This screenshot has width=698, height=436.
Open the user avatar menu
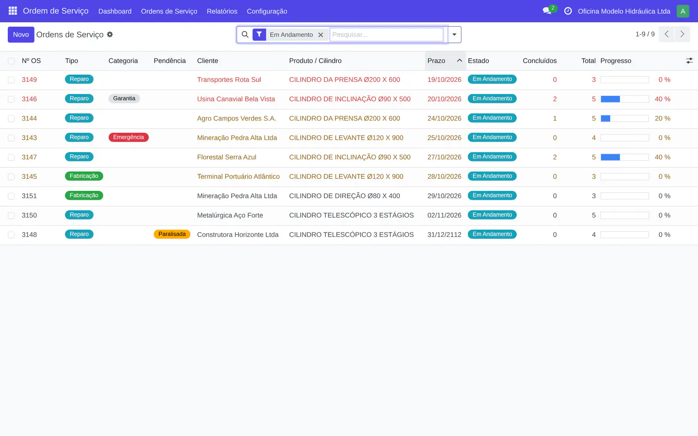[683, 11]
